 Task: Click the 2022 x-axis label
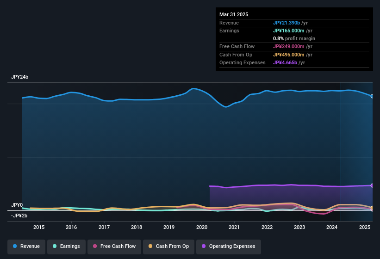pos(267,227)
